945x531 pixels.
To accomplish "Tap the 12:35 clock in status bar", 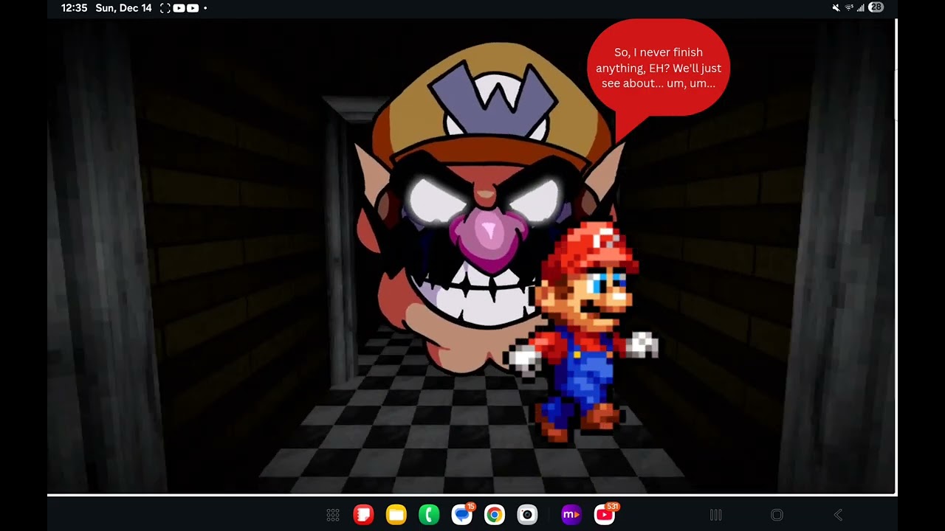I will tap(74, 8).
